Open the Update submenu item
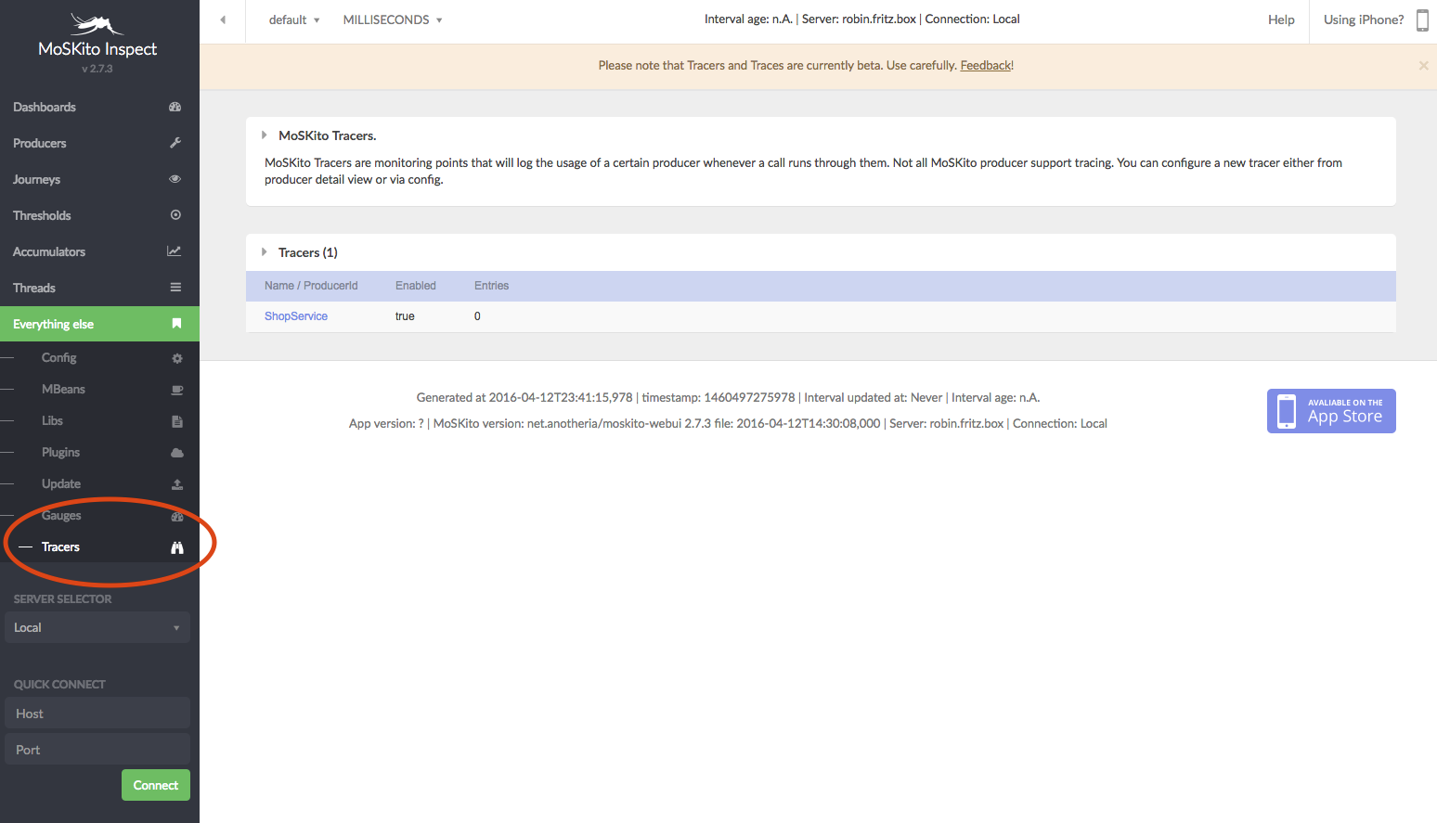Viewport: 1437px width, 823px height. (x=99, y=484)
